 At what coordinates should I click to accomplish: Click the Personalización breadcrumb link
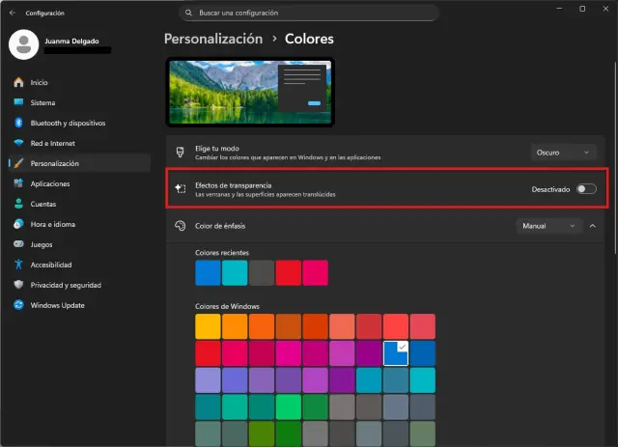point(213,40)
